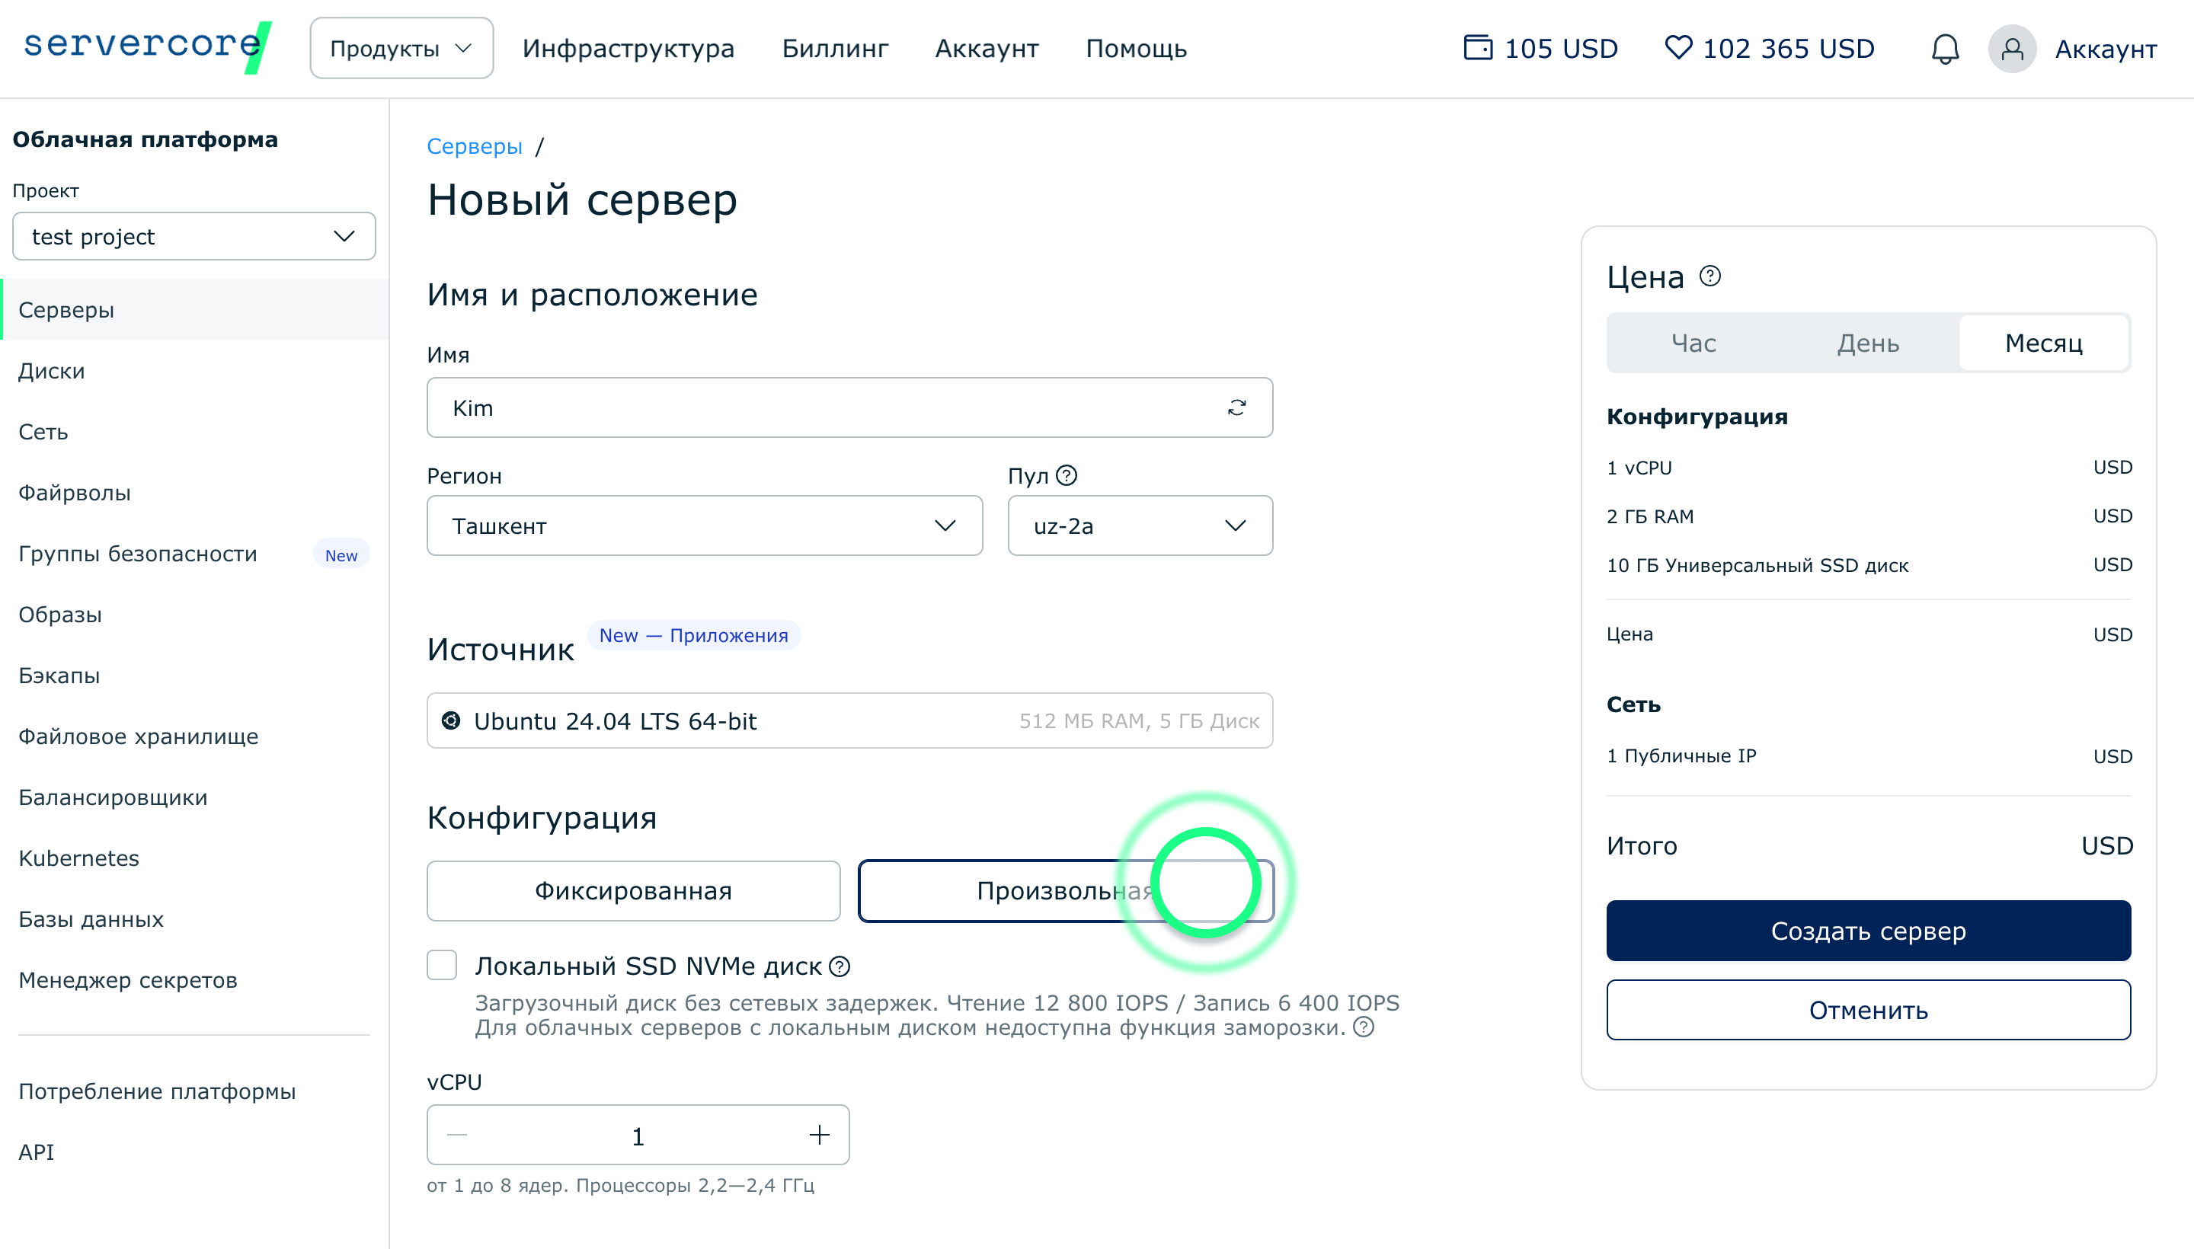Open Биллинг in top menu
Screen dimensions: 2194x1249
(x=835, y=48)
